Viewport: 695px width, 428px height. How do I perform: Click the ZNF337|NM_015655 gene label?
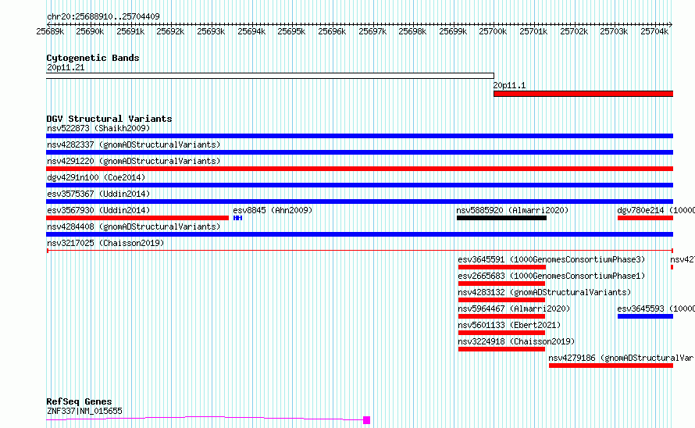(84, 411)
